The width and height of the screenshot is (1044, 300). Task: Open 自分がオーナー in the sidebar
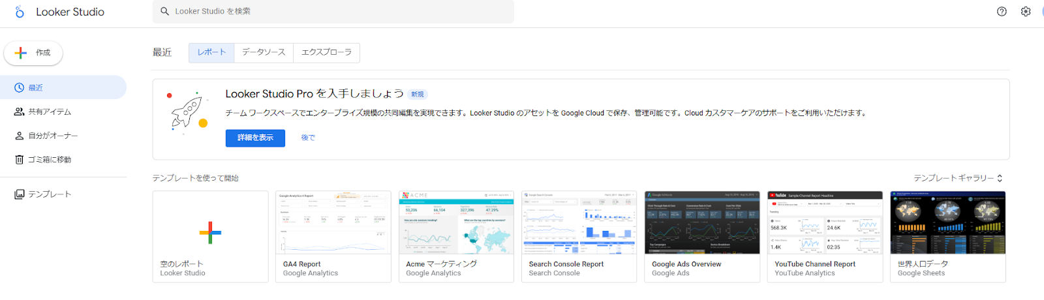point(63,136)
